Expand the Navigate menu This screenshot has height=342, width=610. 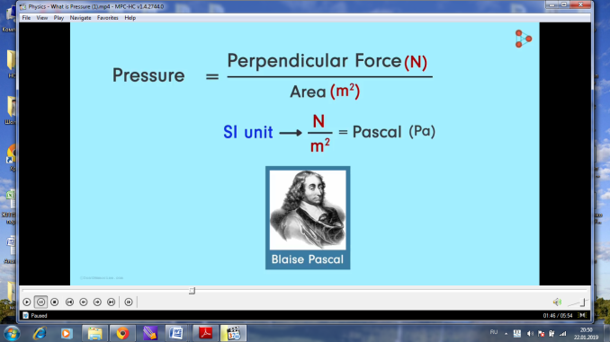(81, 18)
